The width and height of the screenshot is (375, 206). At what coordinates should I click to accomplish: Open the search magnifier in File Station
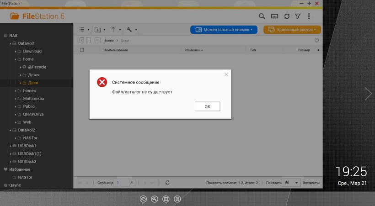[262, 16]
